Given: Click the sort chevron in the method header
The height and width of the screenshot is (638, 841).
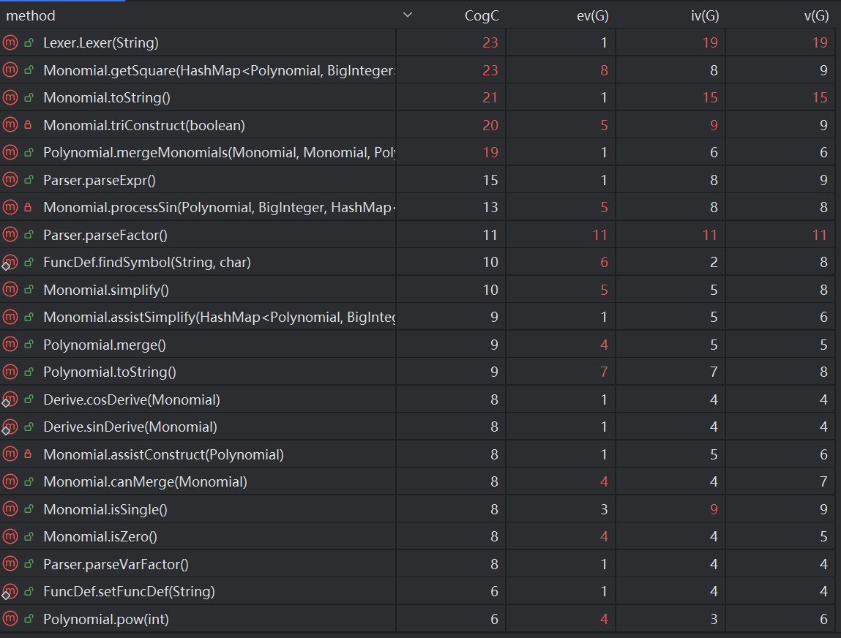Looking at the screenshot, I should point(408,15).
